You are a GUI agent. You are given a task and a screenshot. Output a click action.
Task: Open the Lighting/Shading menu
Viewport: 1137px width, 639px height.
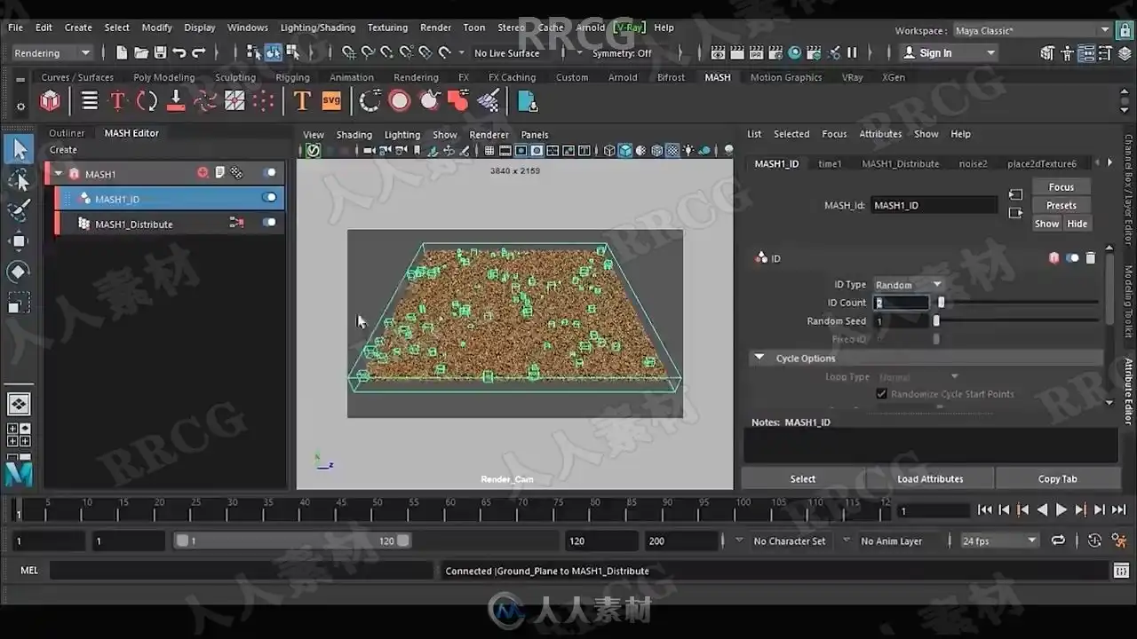click(318, 28)
